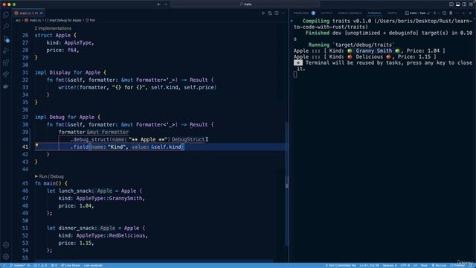This screenshot has height=268, width=476.
Task: Select the main.rs editor tab
Action: click(x=28, y=13)
